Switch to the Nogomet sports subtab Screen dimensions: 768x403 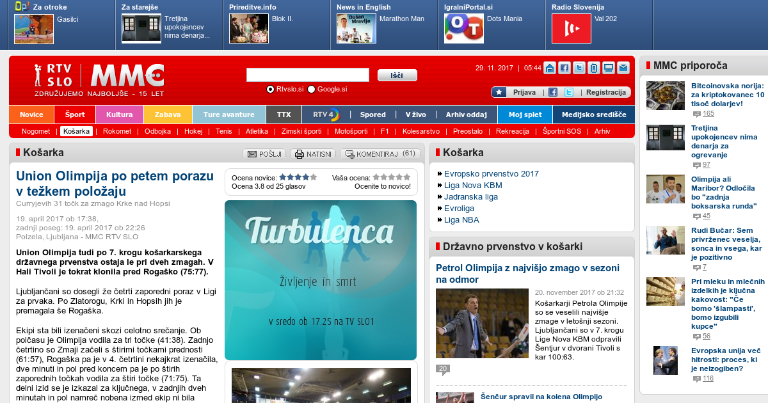[x=36, y=131]
